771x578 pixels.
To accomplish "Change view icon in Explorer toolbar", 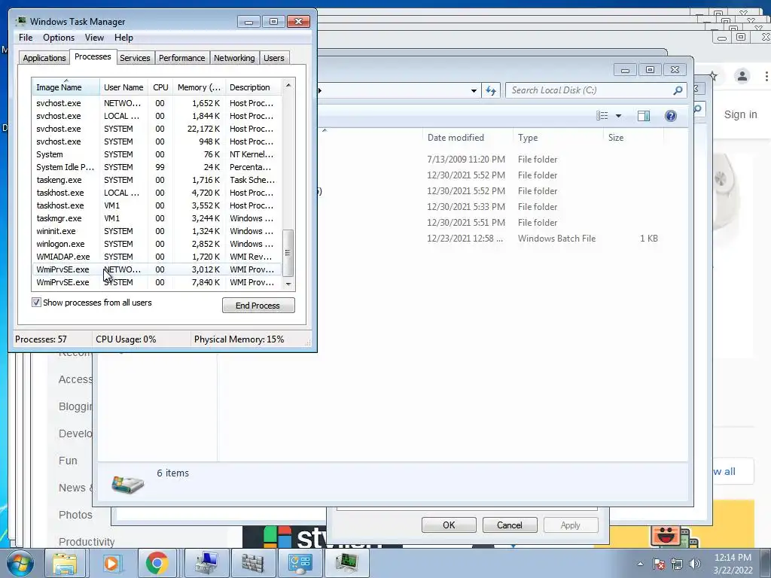I will click(602, 115).
